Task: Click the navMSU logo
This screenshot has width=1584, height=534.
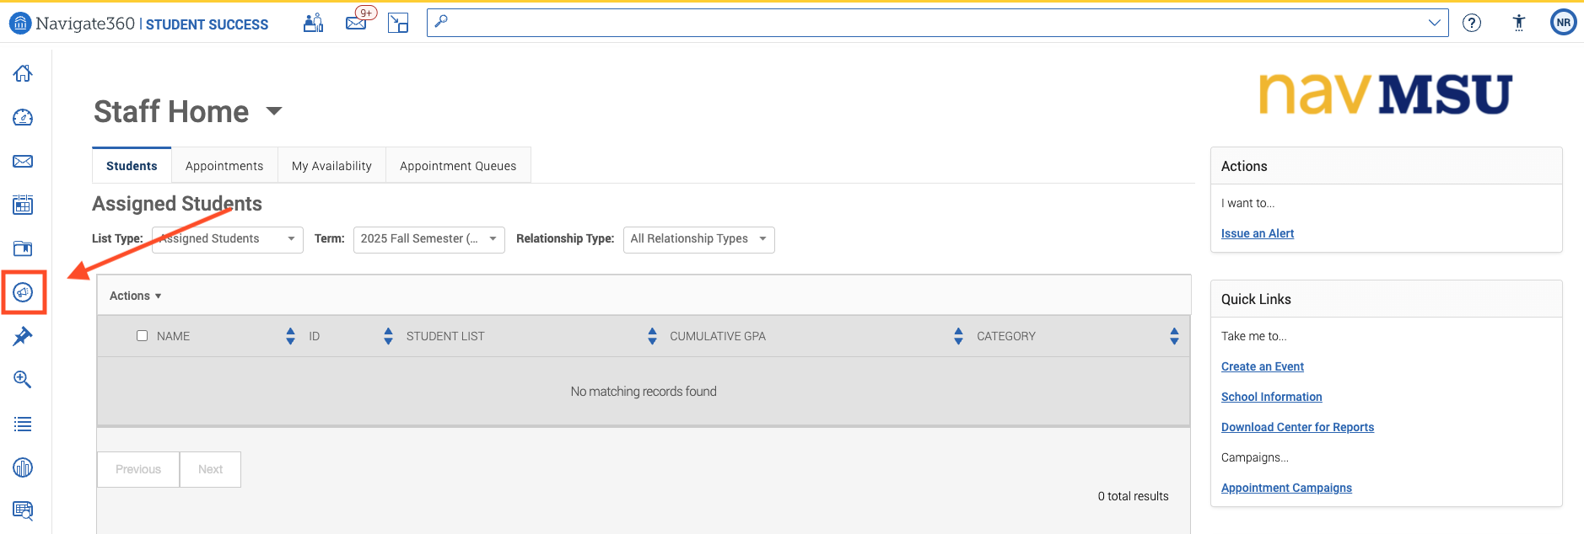Action: (x=1385, y=93)
